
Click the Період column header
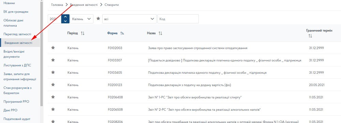click(72, 33)
